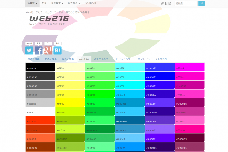
Task: Switch to the 原色大辞典 tab
Action: click(x=33, y=59)
